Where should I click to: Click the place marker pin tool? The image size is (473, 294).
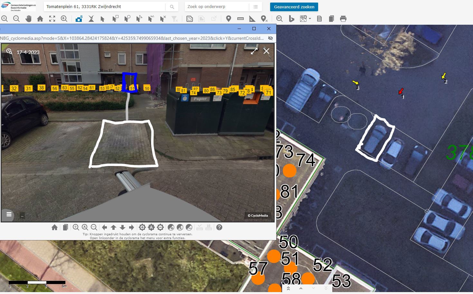(229, 19)
